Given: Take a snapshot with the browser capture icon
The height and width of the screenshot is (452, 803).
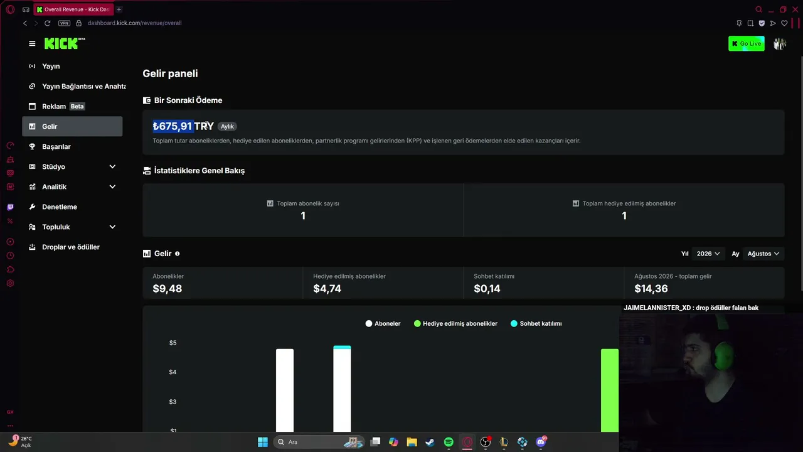Looking at the screenshot, I should (750, 23).
